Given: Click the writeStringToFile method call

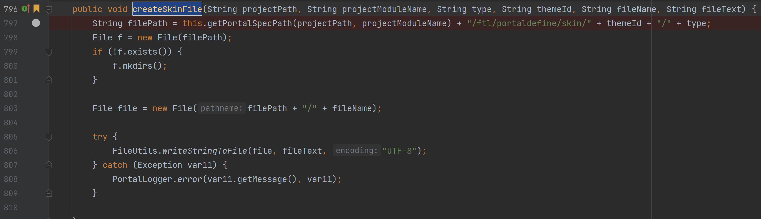Looking at the screenshot, I should pos(204,151).
